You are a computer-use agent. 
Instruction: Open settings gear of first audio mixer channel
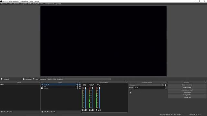pos(83,110)
